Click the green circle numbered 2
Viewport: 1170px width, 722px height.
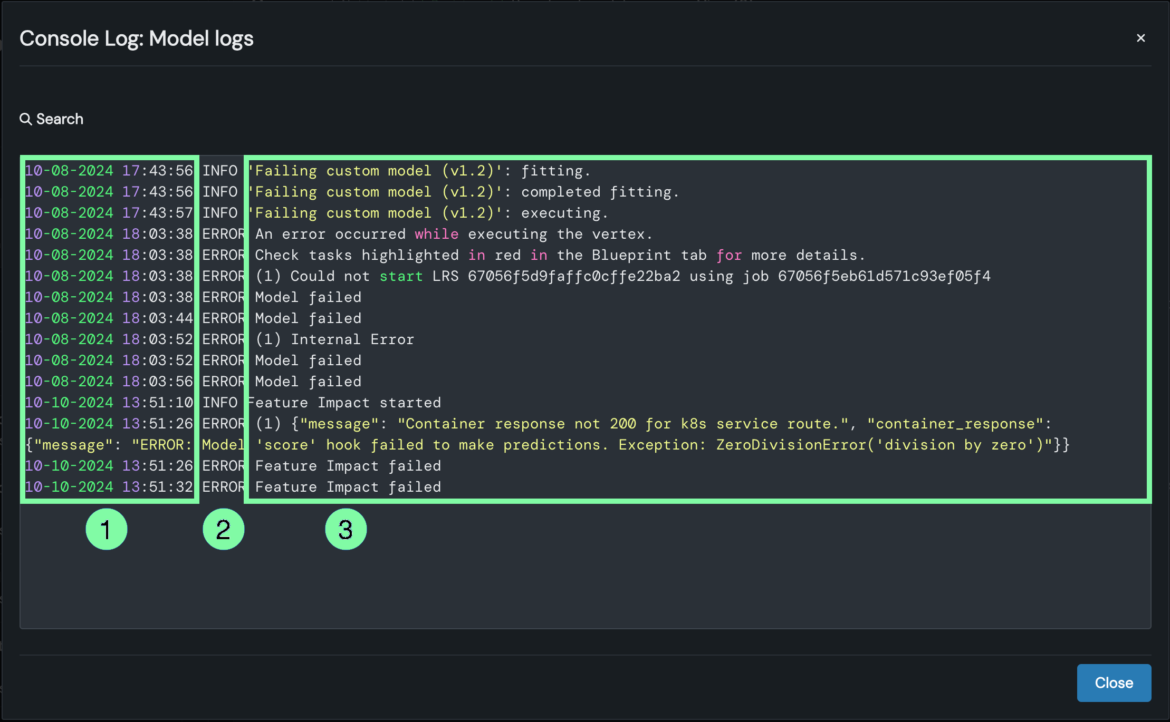pos(224,529)
